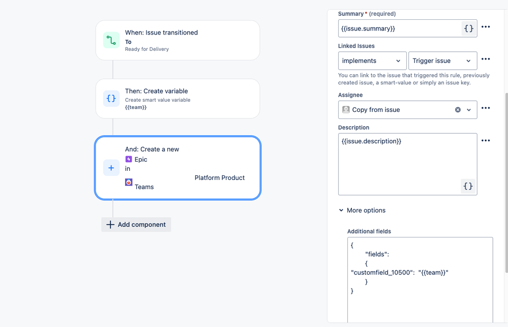Click the right panel vertical scrollbar

(x=506, y=183)
